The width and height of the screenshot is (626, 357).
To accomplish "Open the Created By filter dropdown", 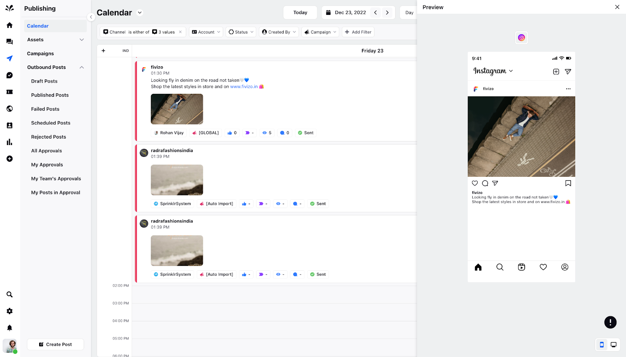I will coord(279,32).
